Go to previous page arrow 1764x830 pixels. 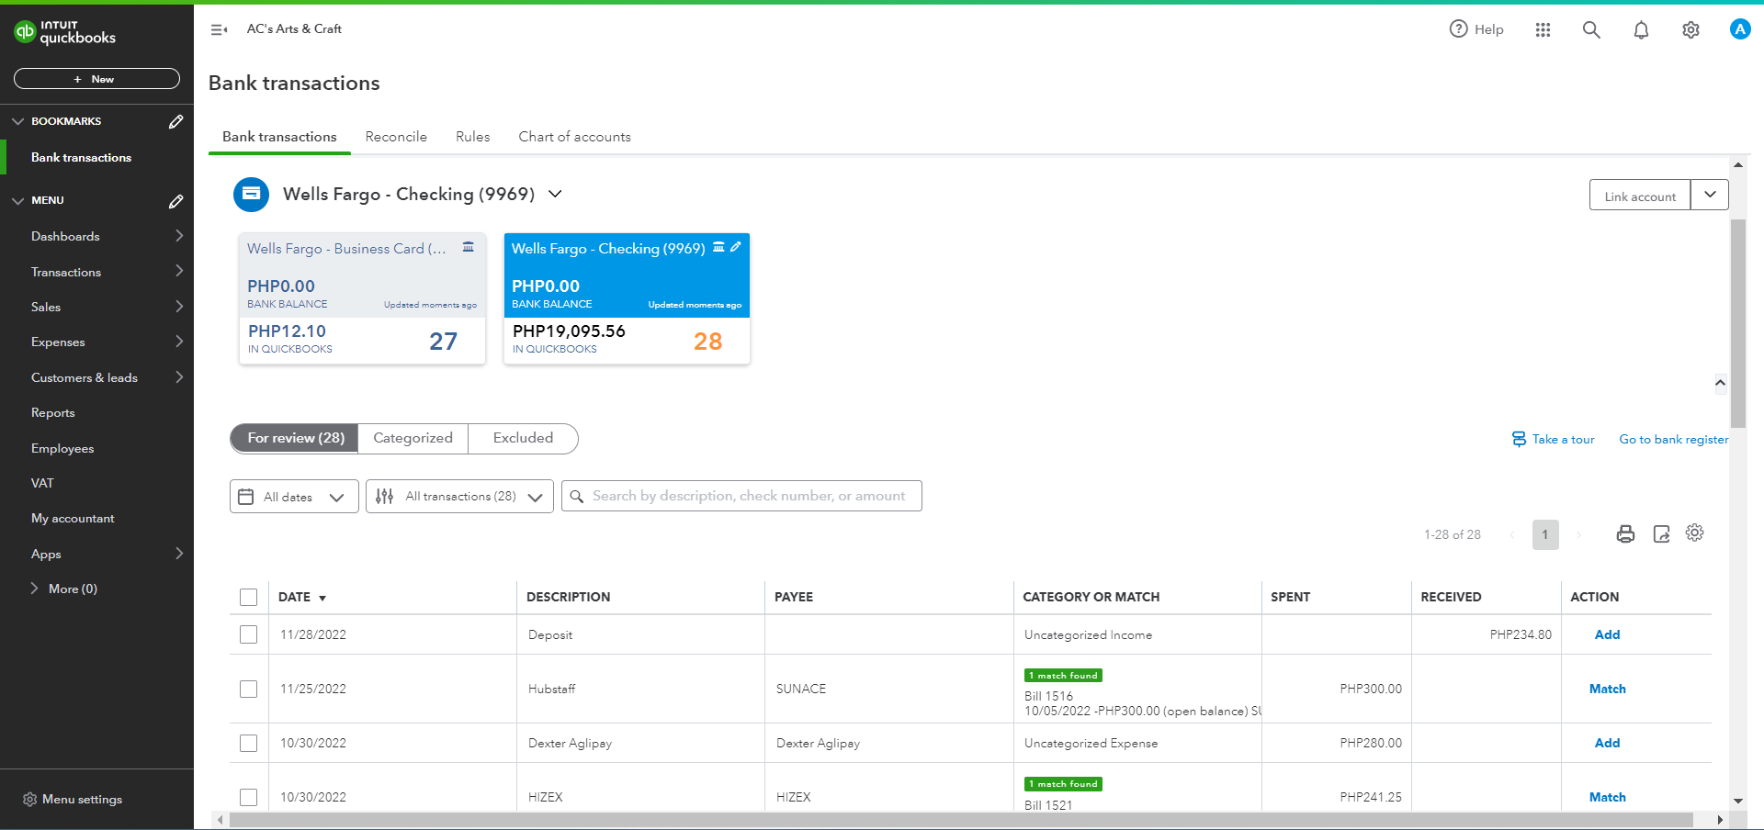(x=1511, y=534)
